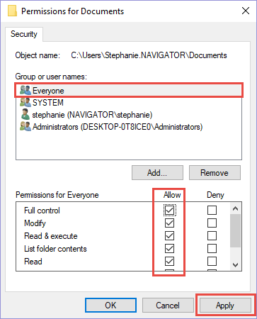Click the Full control permission label
The height and width of the screenshot is (319, 257).
click(42, 211)
